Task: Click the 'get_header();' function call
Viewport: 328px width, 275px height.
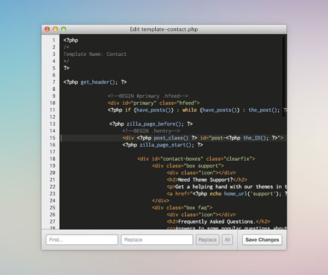Action: tap(98, 82)
